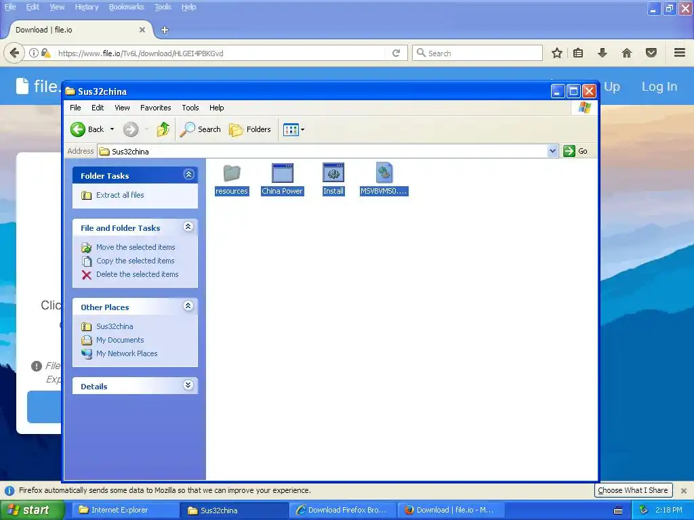Open Firefox Bookmarks menu
The height and width of the screenshot is (520, 694).
click(126, 7)
